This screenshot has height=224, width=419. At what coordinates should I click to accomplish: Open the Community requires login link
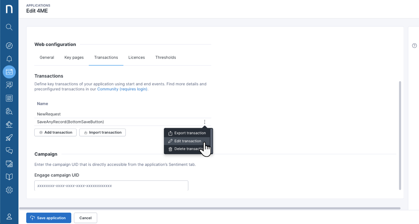pos(122,89)
